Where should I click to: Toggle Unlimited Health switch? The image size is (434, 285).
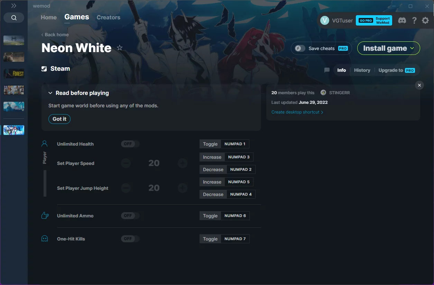point(130,144)
